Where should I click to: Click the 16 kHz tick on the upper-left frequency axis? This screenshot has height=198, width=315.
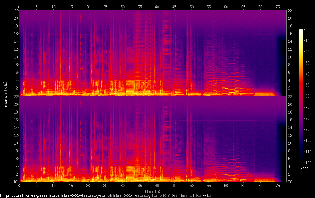pos(15,34)
